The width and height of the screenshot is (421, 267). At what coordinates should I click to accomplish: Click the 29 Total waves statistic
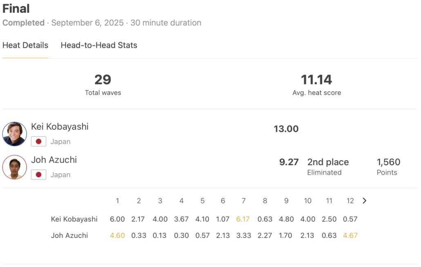click(103, 79)
